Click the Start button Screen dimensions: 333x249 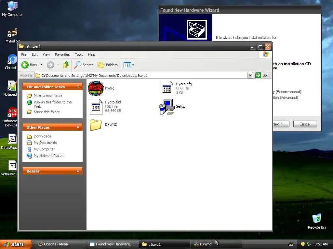(x=15, y=244)
